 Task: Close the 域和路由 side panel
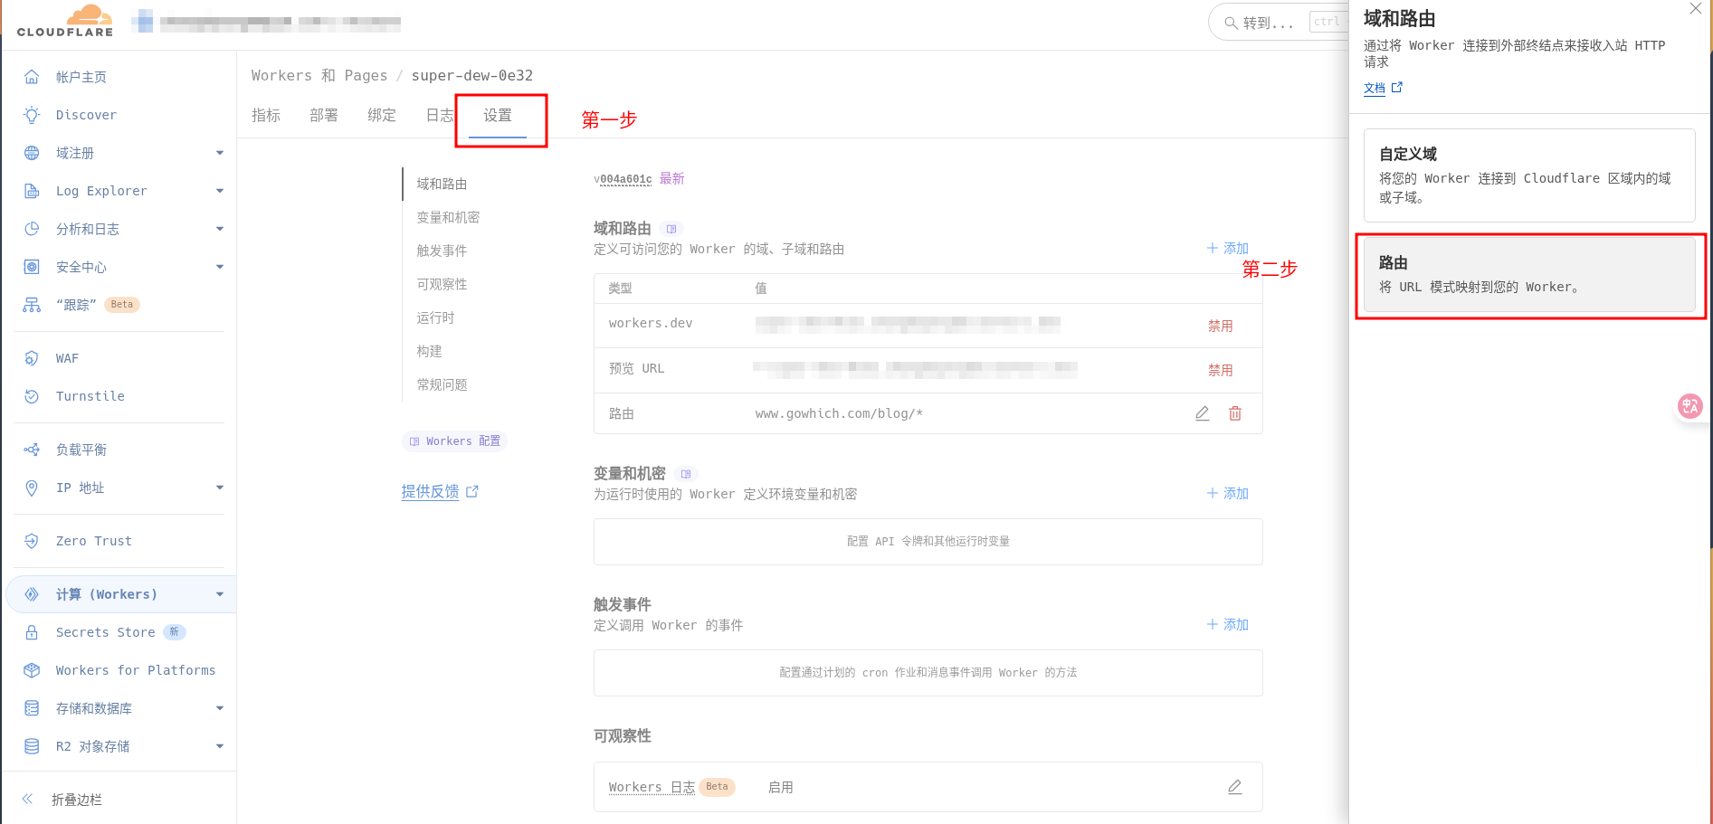pos(1696,8)
